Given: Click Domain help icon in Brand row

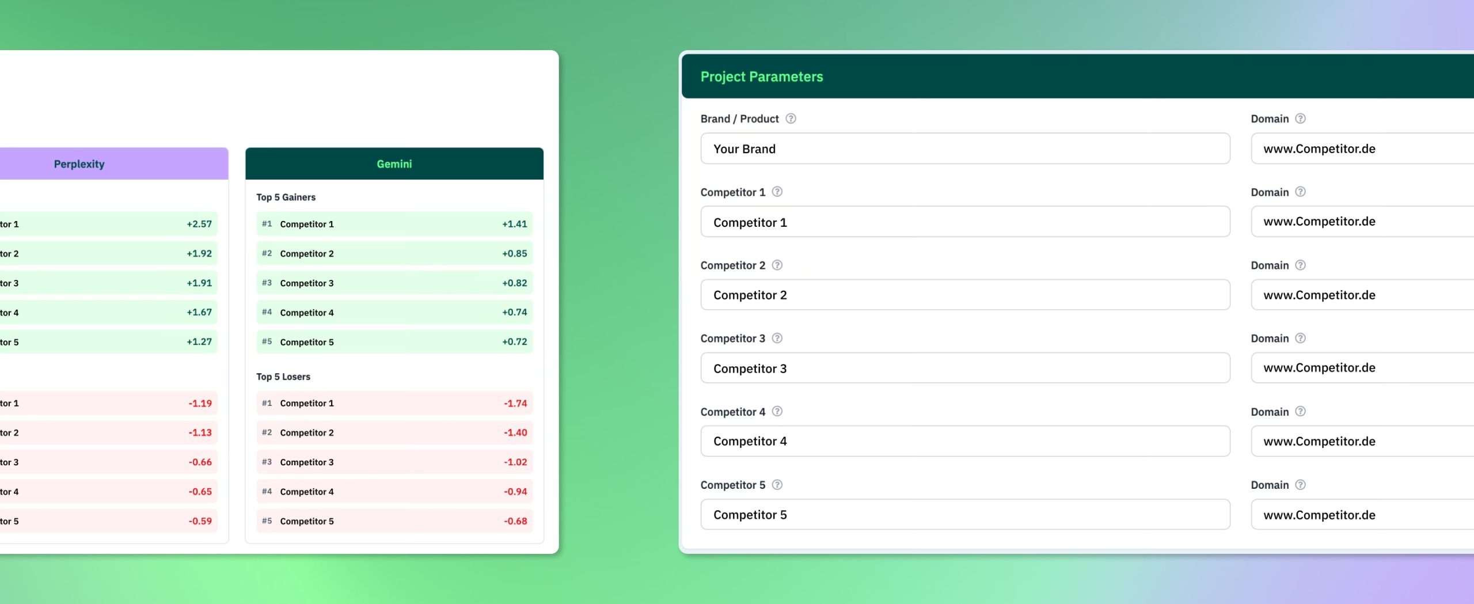Looking at the screenshot, I should click(x=1300, y=119).
